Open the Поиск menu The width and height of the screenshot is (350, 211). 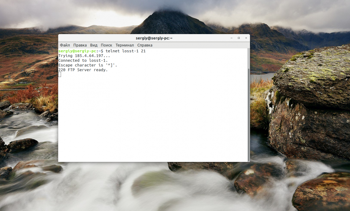[x=106, y=45]
